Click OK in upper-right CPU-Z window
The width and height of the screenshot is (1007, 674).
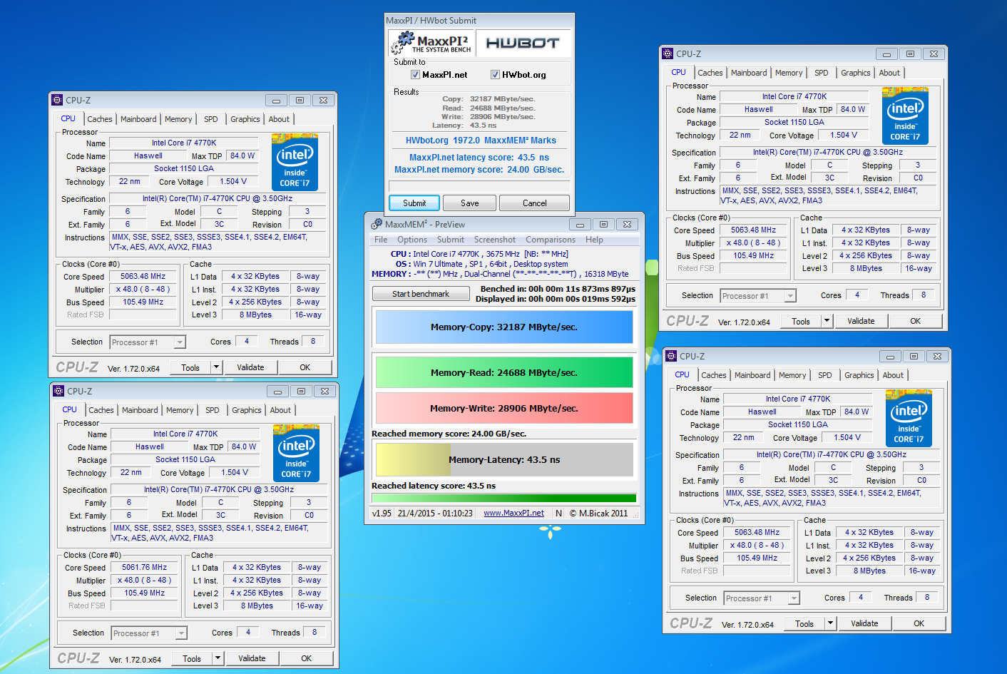pyautogui.click(x=916, y=321)
